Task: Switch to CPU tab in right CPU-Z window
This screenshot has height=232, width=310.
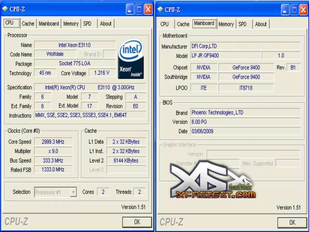Action: point(165,24)
